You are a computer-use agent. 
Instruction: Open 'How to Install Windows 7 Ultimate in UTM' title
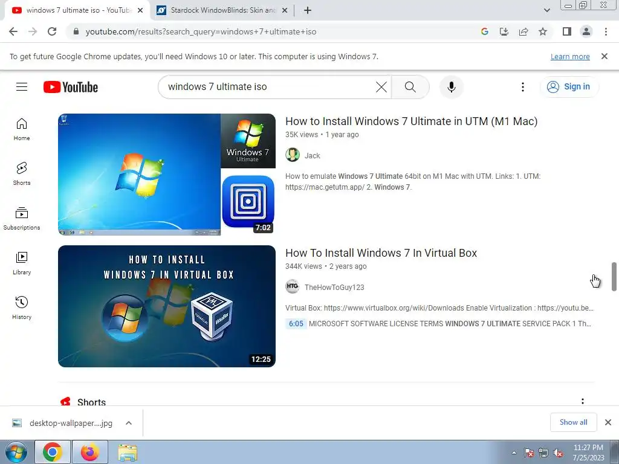click(411, 121)
